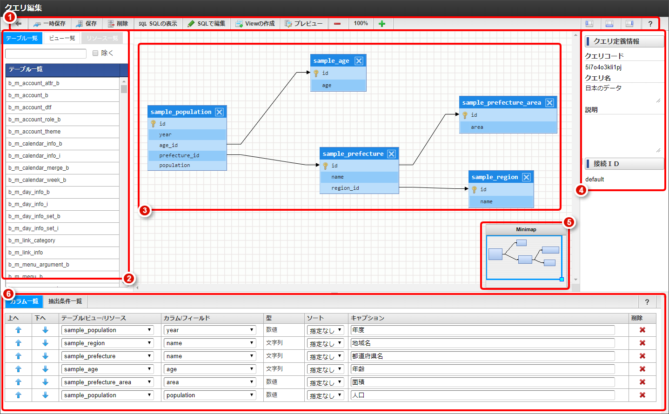
Task: Click the SQLの表示 button
Action: click(158, 24)
